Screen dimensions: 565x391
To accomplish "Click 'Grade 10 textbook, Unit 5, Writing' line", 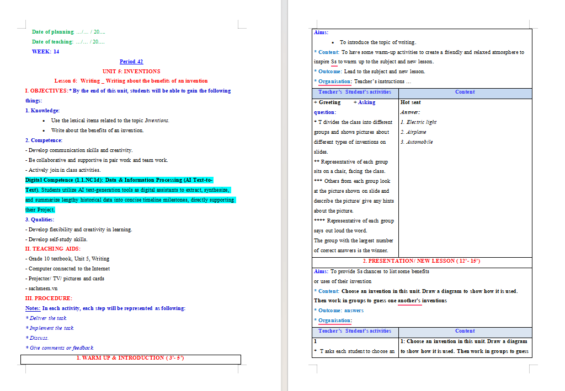I will pyautogui.click(x=67, y=259).
